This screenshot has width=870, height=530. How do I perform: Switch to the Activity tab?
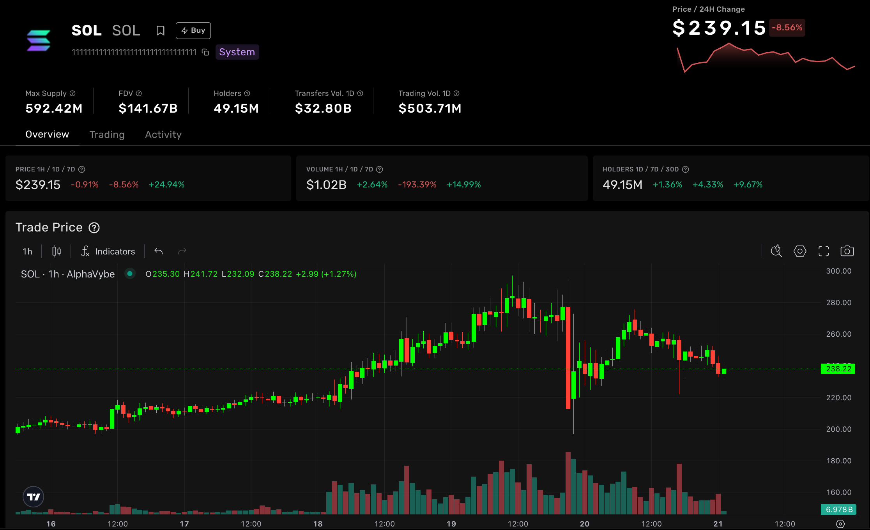point(163,134)
